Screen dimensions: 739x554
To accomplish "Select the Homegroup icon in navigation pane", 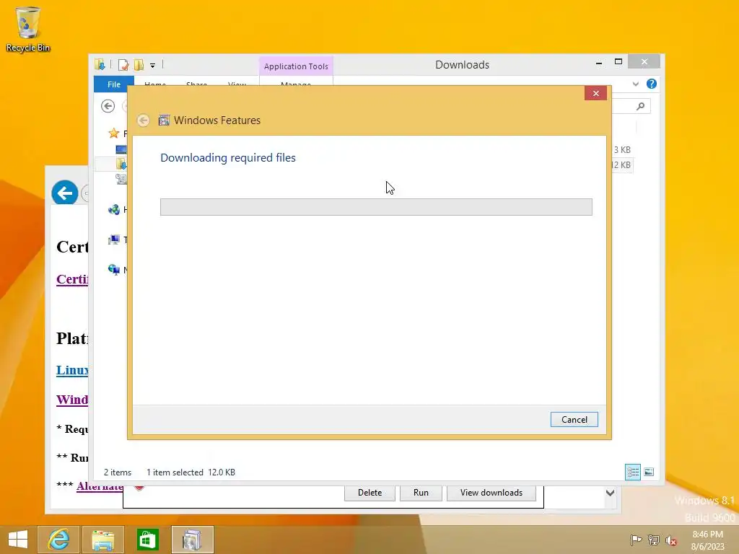I will click(113, 210).
